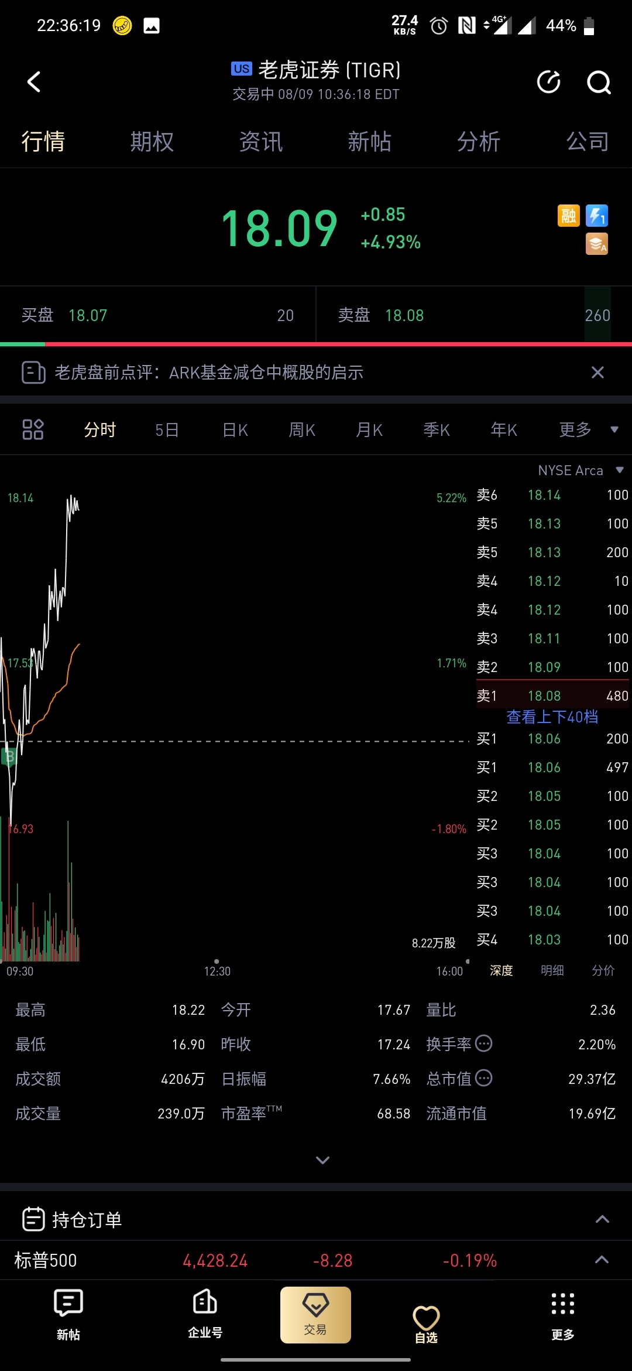Tap the bid-ask ratio bar
632x1371 pixels.
click(316, 344)
